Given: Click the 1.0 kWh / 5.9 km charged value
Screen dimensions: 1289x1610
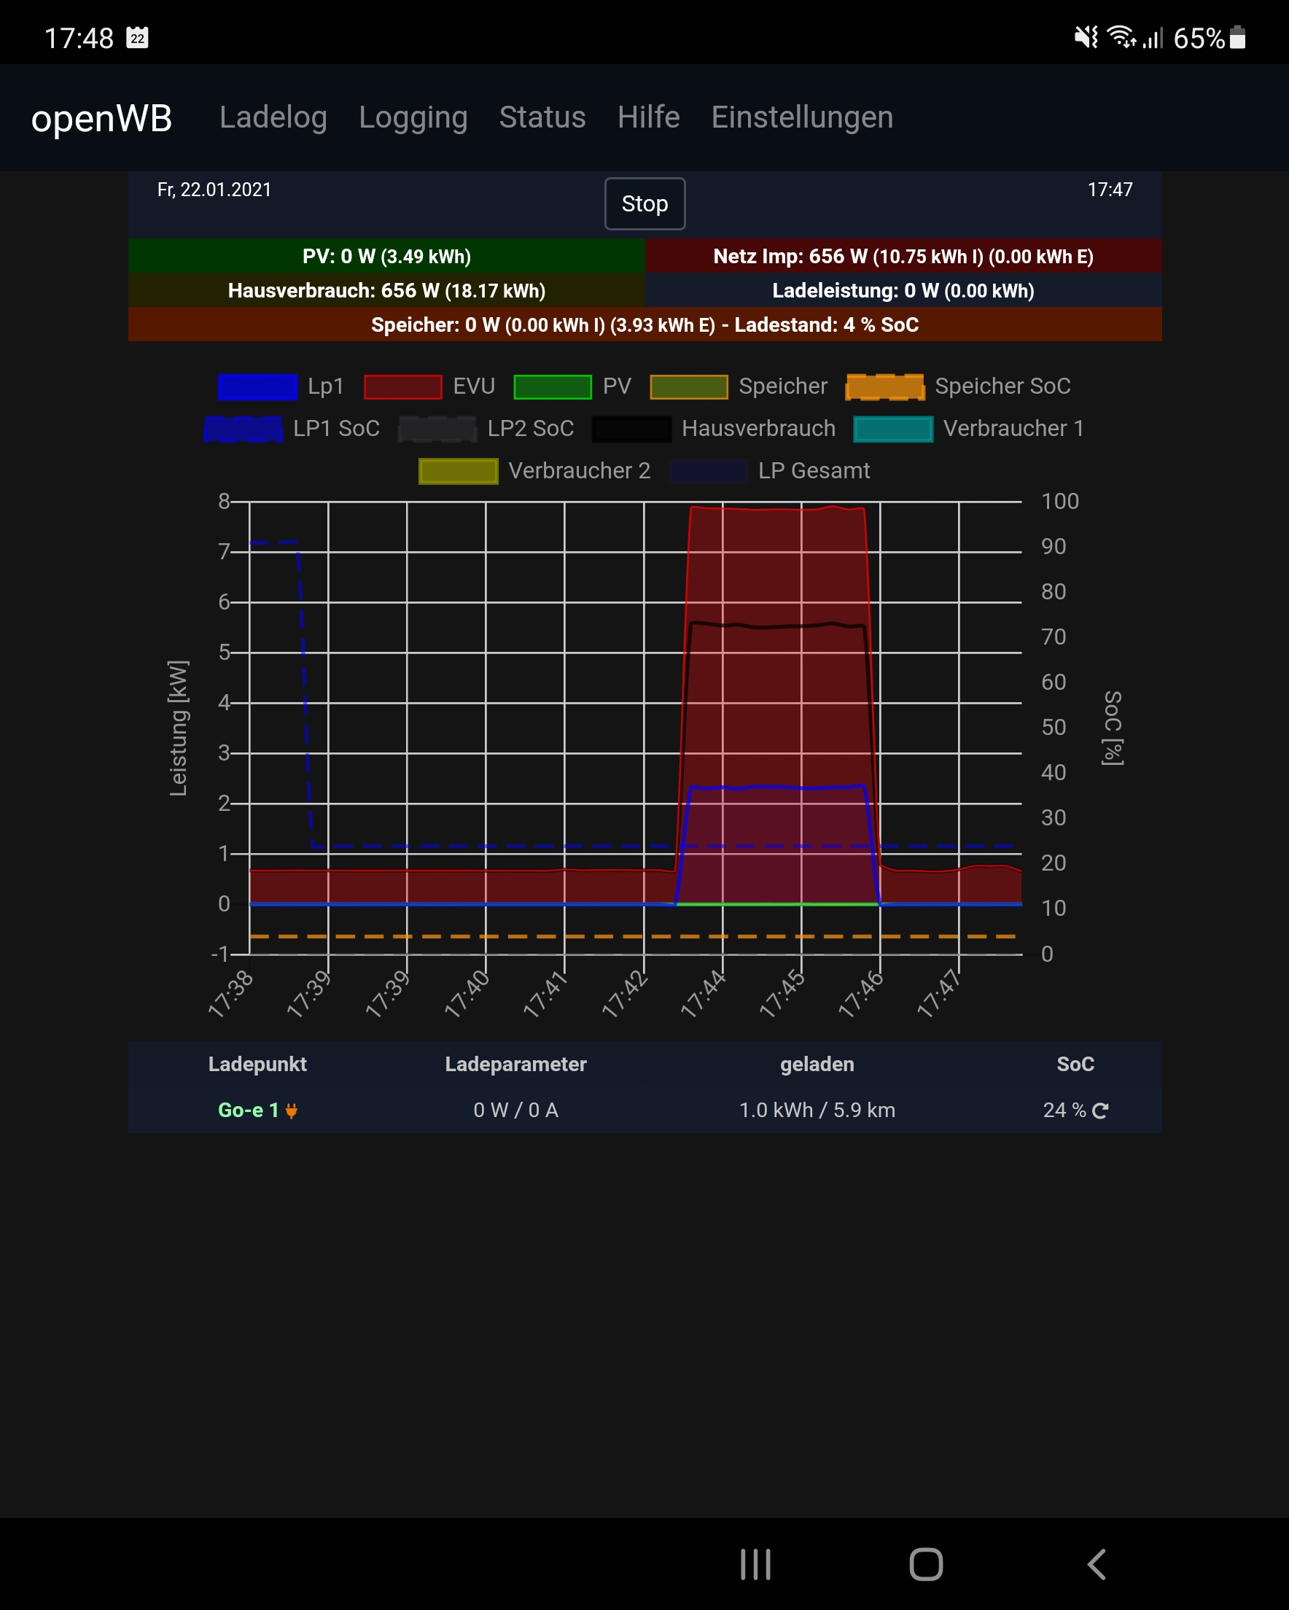Looking at the screenshot, I should click(817, 1111).
